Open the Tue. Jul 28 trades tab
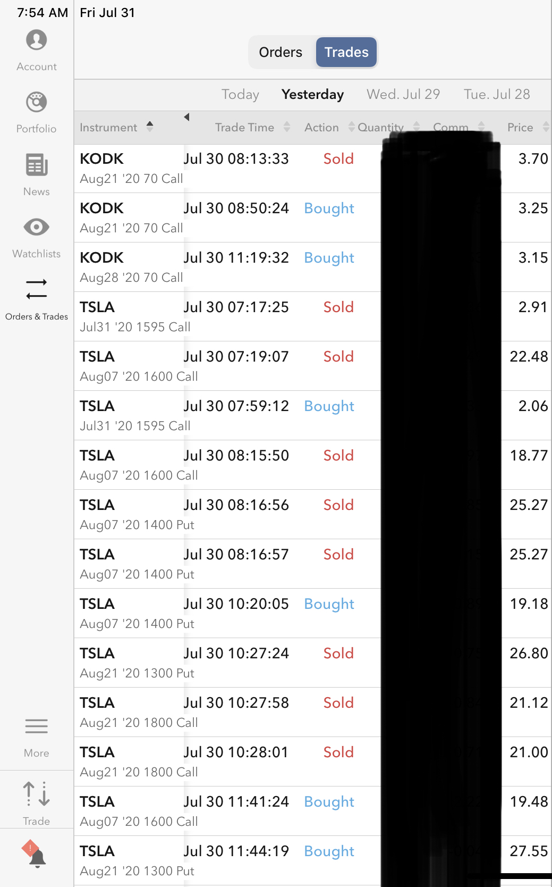Image resolution: width=552 pixels, height=887 pixels. coord(497,94)
